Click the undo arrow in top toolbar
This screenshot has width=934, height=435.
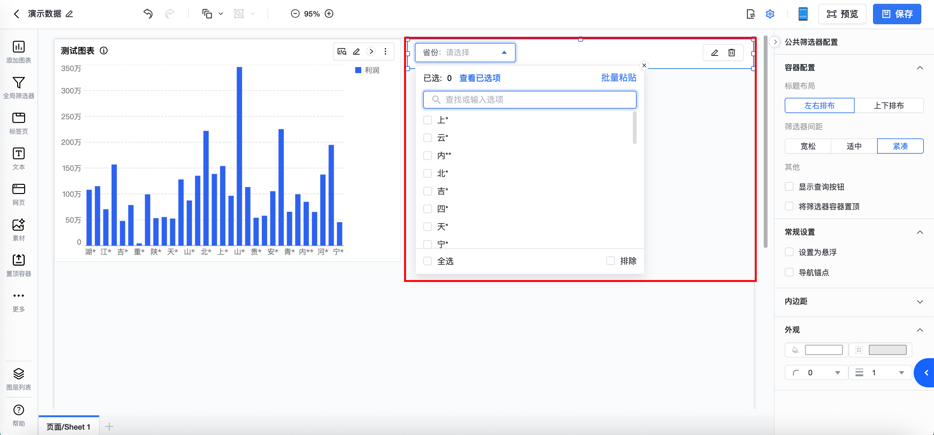tap(148, 14)
